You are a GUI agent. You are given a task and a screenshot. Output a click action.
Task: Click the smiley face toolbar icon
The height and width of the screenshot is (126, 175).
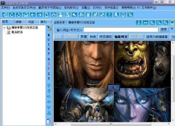point(123,15)
